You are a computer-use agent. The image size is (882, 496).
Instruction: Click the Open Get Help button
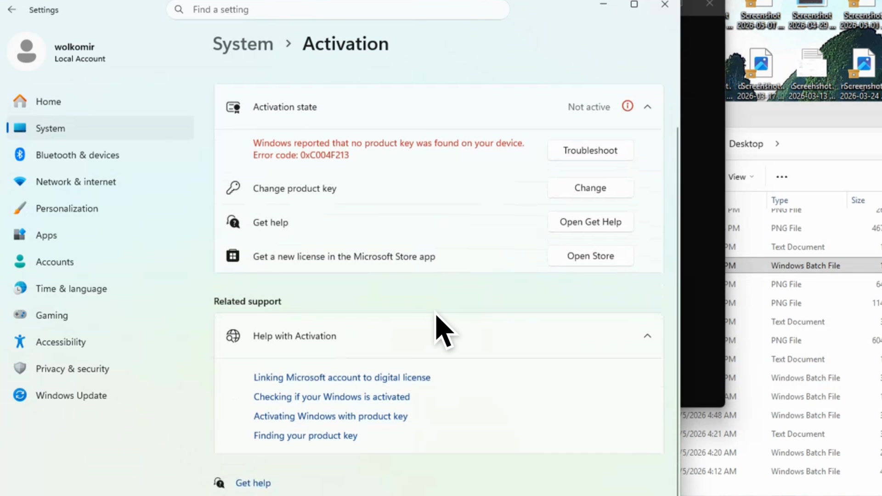[590, 222]
